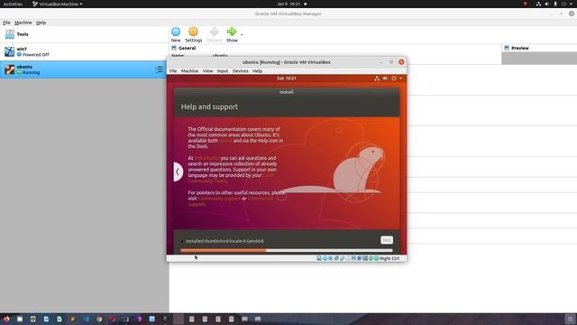Open Help menu in ubuntu VM window

click(257, 70)
